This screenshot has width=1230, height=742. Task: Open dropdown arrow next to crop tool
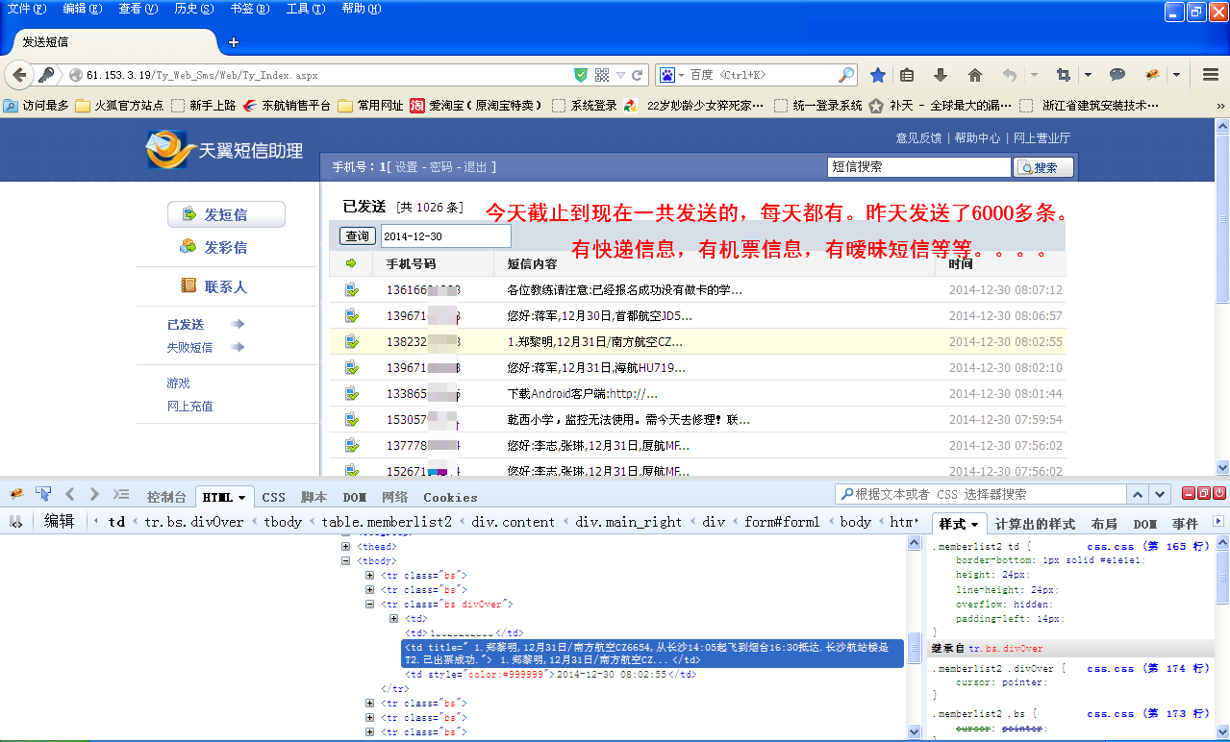1088,75
